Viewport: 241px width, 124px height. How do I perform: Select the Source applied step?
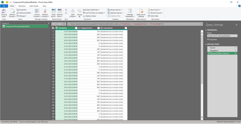click(x=222, y=48)
